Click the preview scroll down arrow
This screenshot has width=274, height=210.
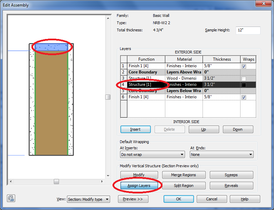click(108, 176)
